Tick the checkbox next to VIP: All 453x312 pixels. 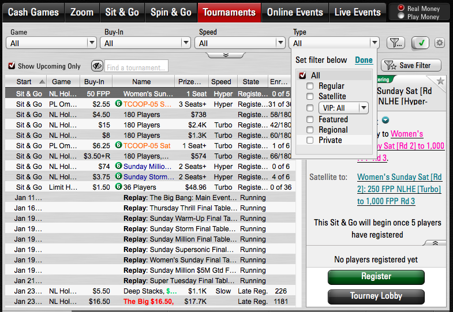[x=310, y=108]
